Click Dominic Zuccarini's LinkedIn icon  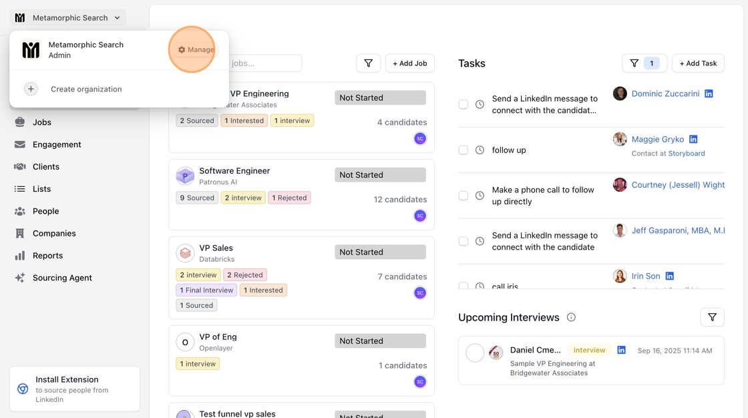click(709, 93)
